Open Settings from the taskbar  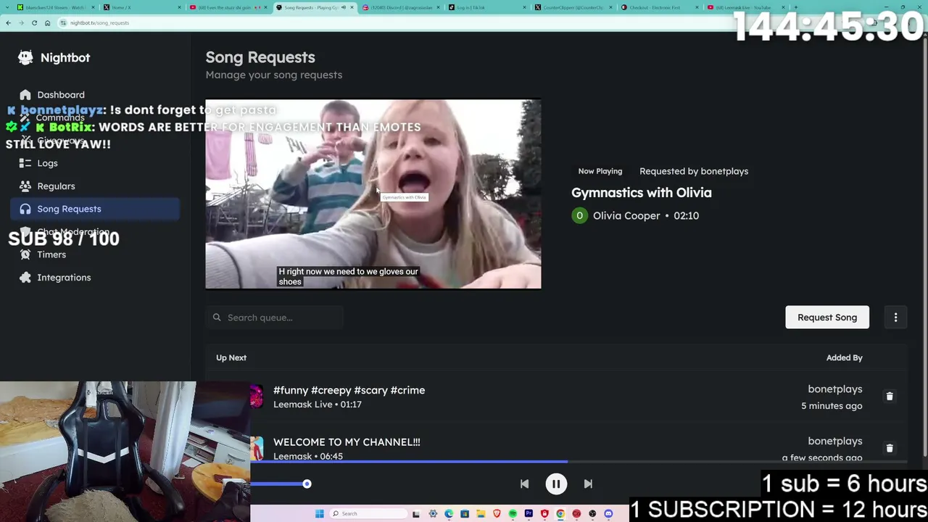[433, 514]
